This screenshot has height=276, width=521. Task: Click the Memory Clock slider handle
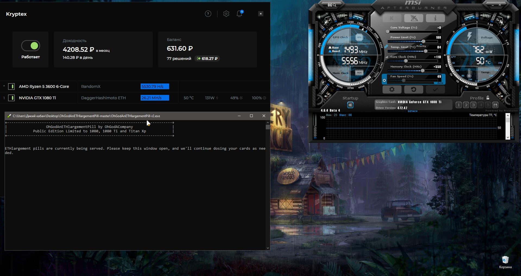(422, 71)
